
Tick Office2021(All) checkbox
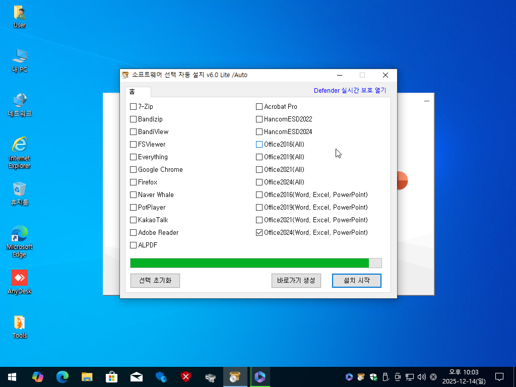tap(260, 169)
